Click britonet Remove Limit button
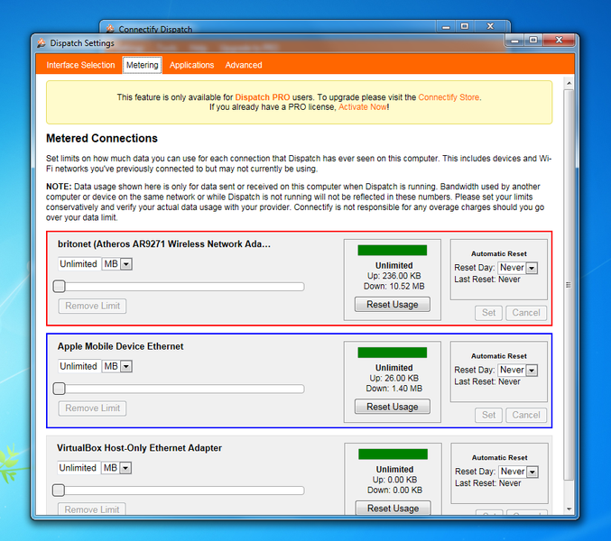Image resolution: width=611 pixels, height=541 pixels. (92, 306)
